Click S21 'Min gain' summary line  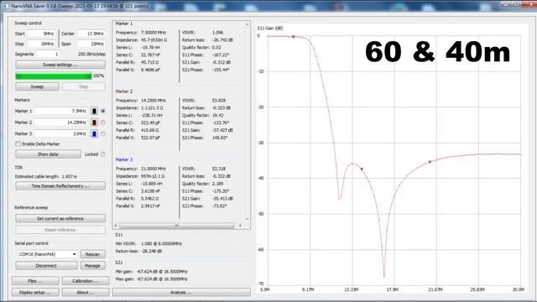[x=151, y=272]
